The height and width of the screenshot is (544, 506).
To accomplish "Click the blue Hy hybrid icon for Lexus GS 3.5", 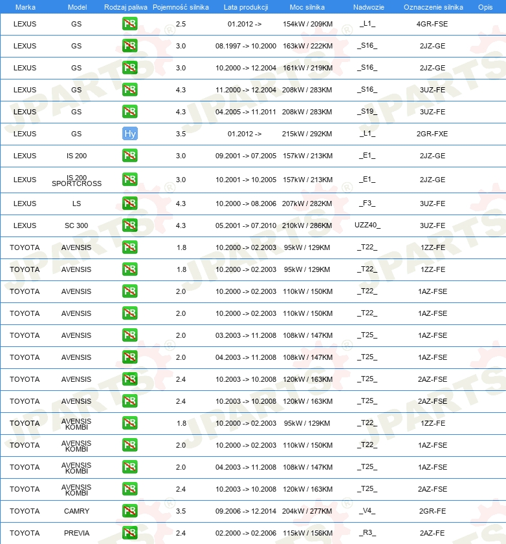I will click(129, 134).
